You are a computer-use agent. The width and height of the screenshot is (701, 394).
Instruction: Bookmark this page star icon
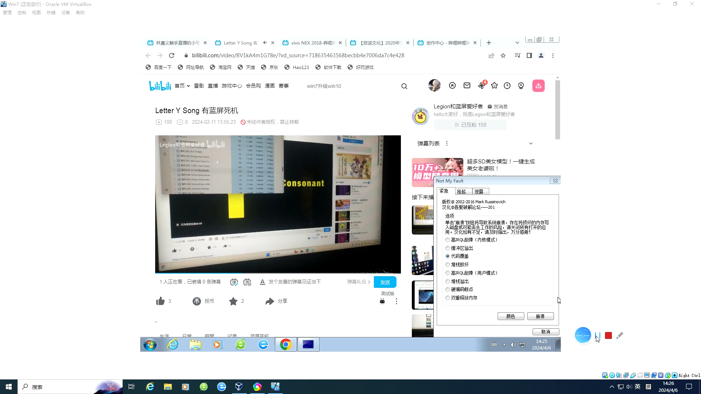tap(503, 55)
